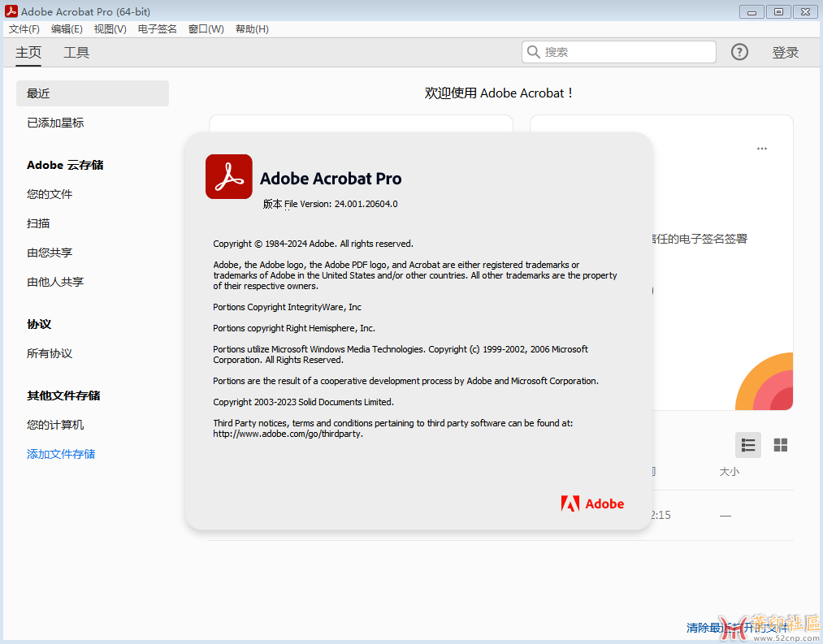Open the three-dot more options menu
The image size is (823, 644).
tap(762, 149)
